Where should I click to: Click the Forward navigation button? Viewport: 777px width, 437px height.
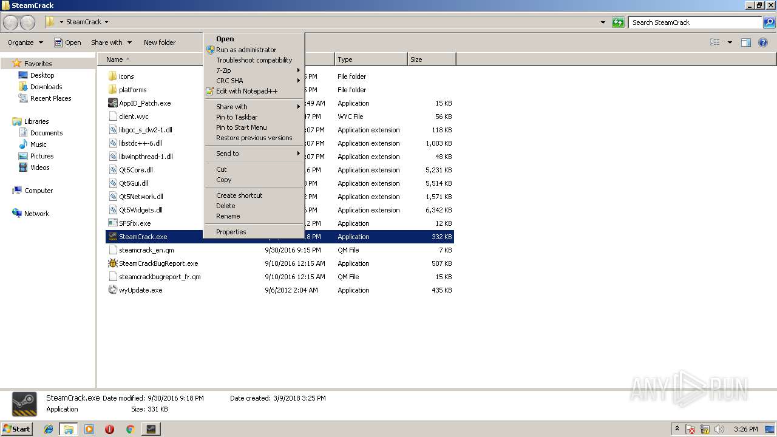(x=27, y=22)
